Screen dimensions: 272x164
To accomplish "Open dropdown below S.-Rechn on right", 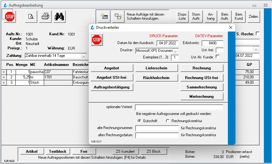I will pyautogui.click(x=256, y=49).
